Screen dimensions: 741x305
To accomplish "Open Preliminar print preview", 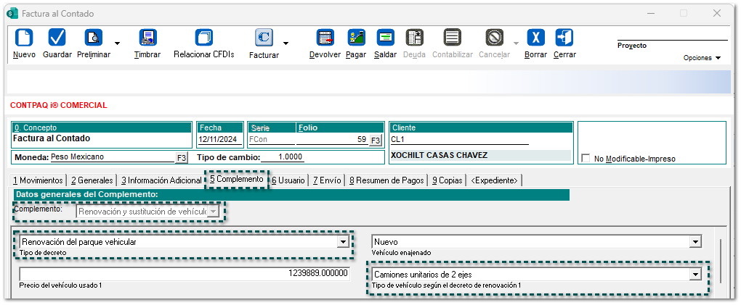I will point(94,38).
